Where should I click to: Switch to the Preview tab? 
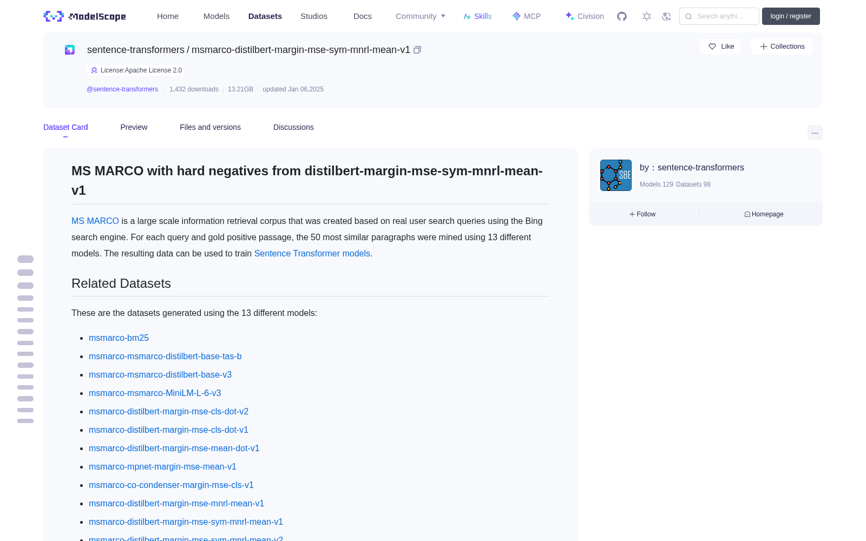click(x=134, y=127)
